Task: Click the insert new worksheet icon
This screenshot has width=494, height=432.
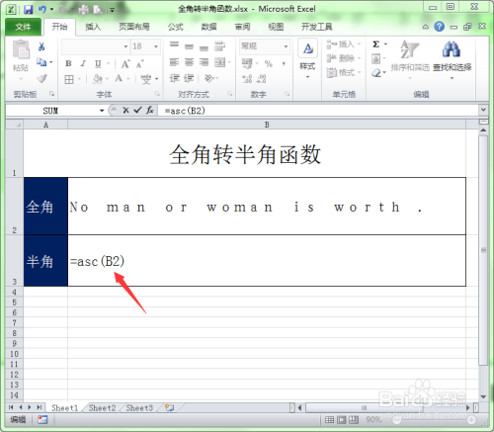Action: click(169, 407)
